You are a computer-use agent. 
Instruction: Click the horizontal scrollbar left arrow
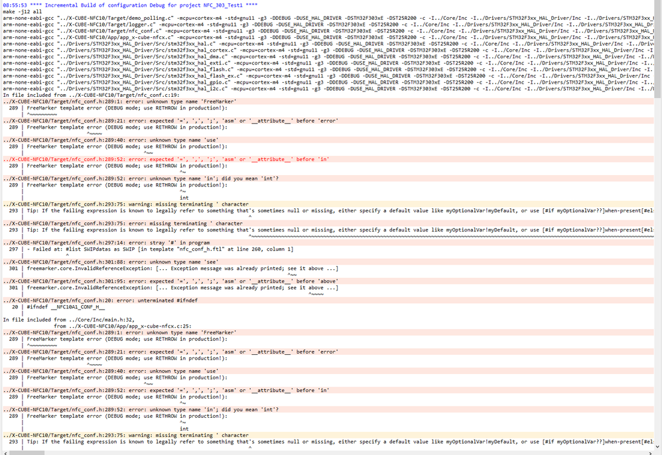pos(5,453)
